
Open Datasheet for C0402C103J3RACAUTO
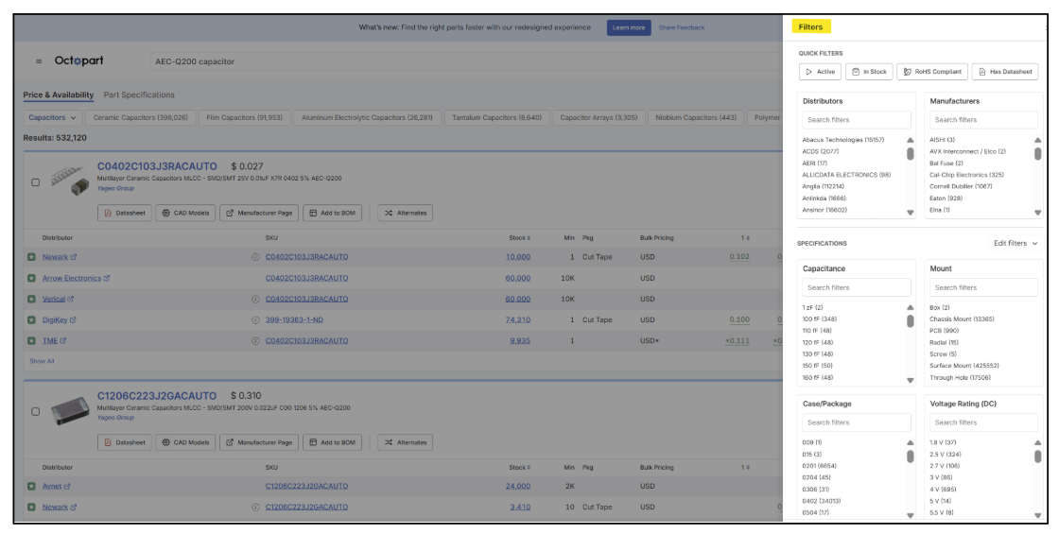(x=124, y=214)
